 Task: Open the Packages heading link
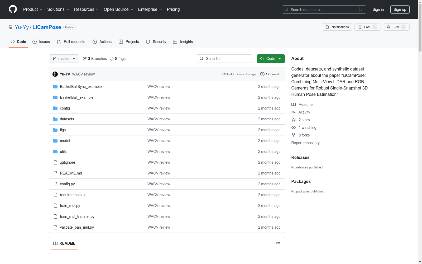[301, 182]
